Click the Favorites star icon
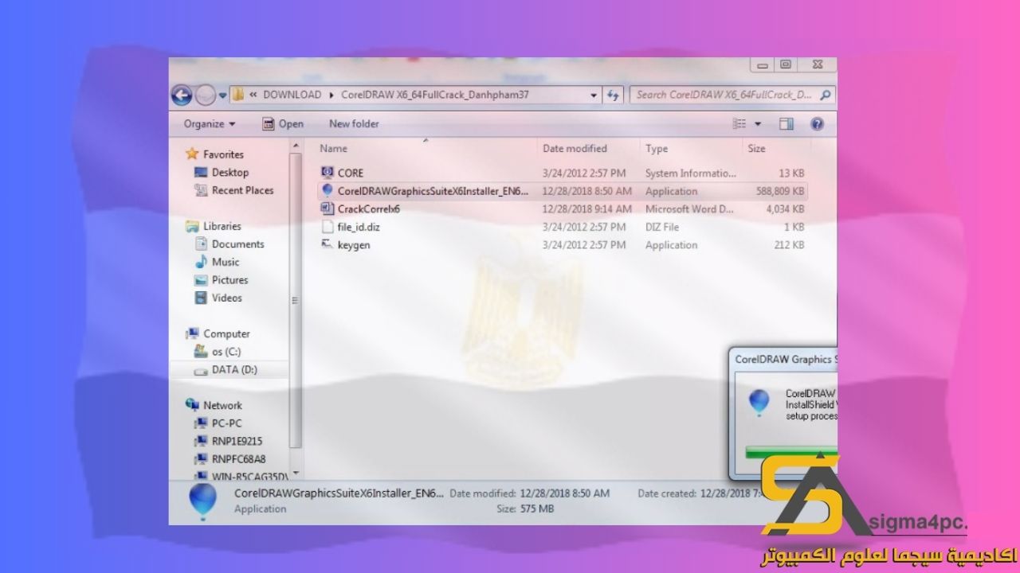 (191, 154)
